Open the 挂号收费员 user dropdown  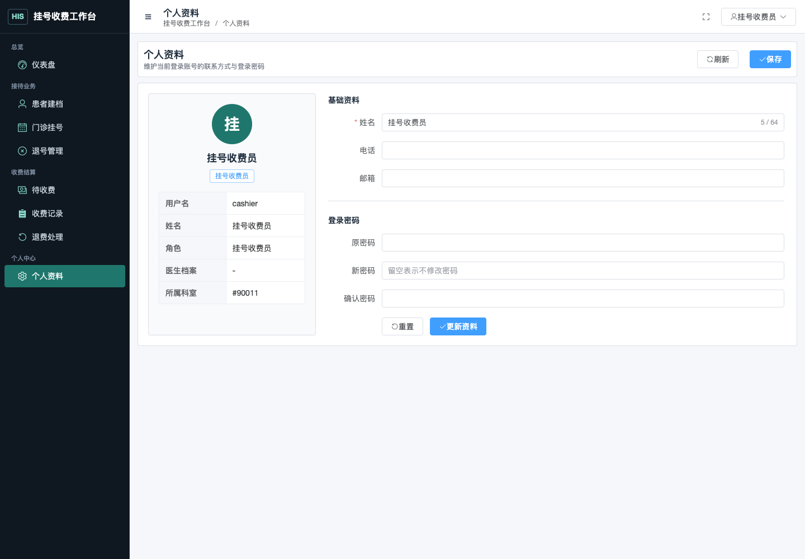point(759,17)
